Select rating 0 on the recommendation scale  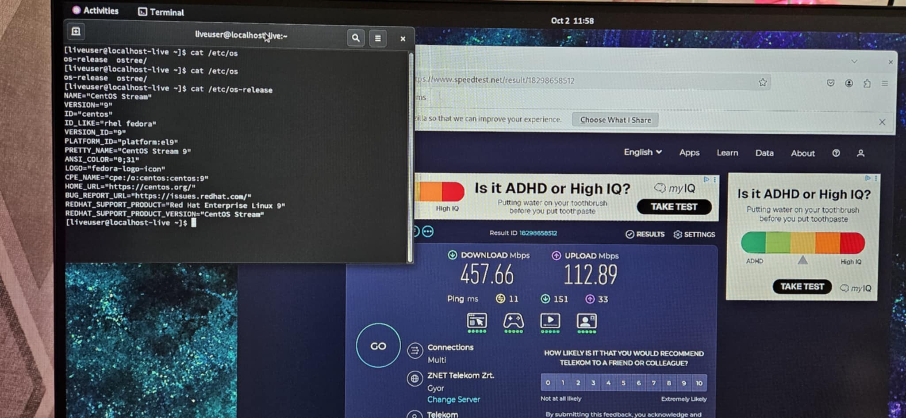[x=548, y=383]
